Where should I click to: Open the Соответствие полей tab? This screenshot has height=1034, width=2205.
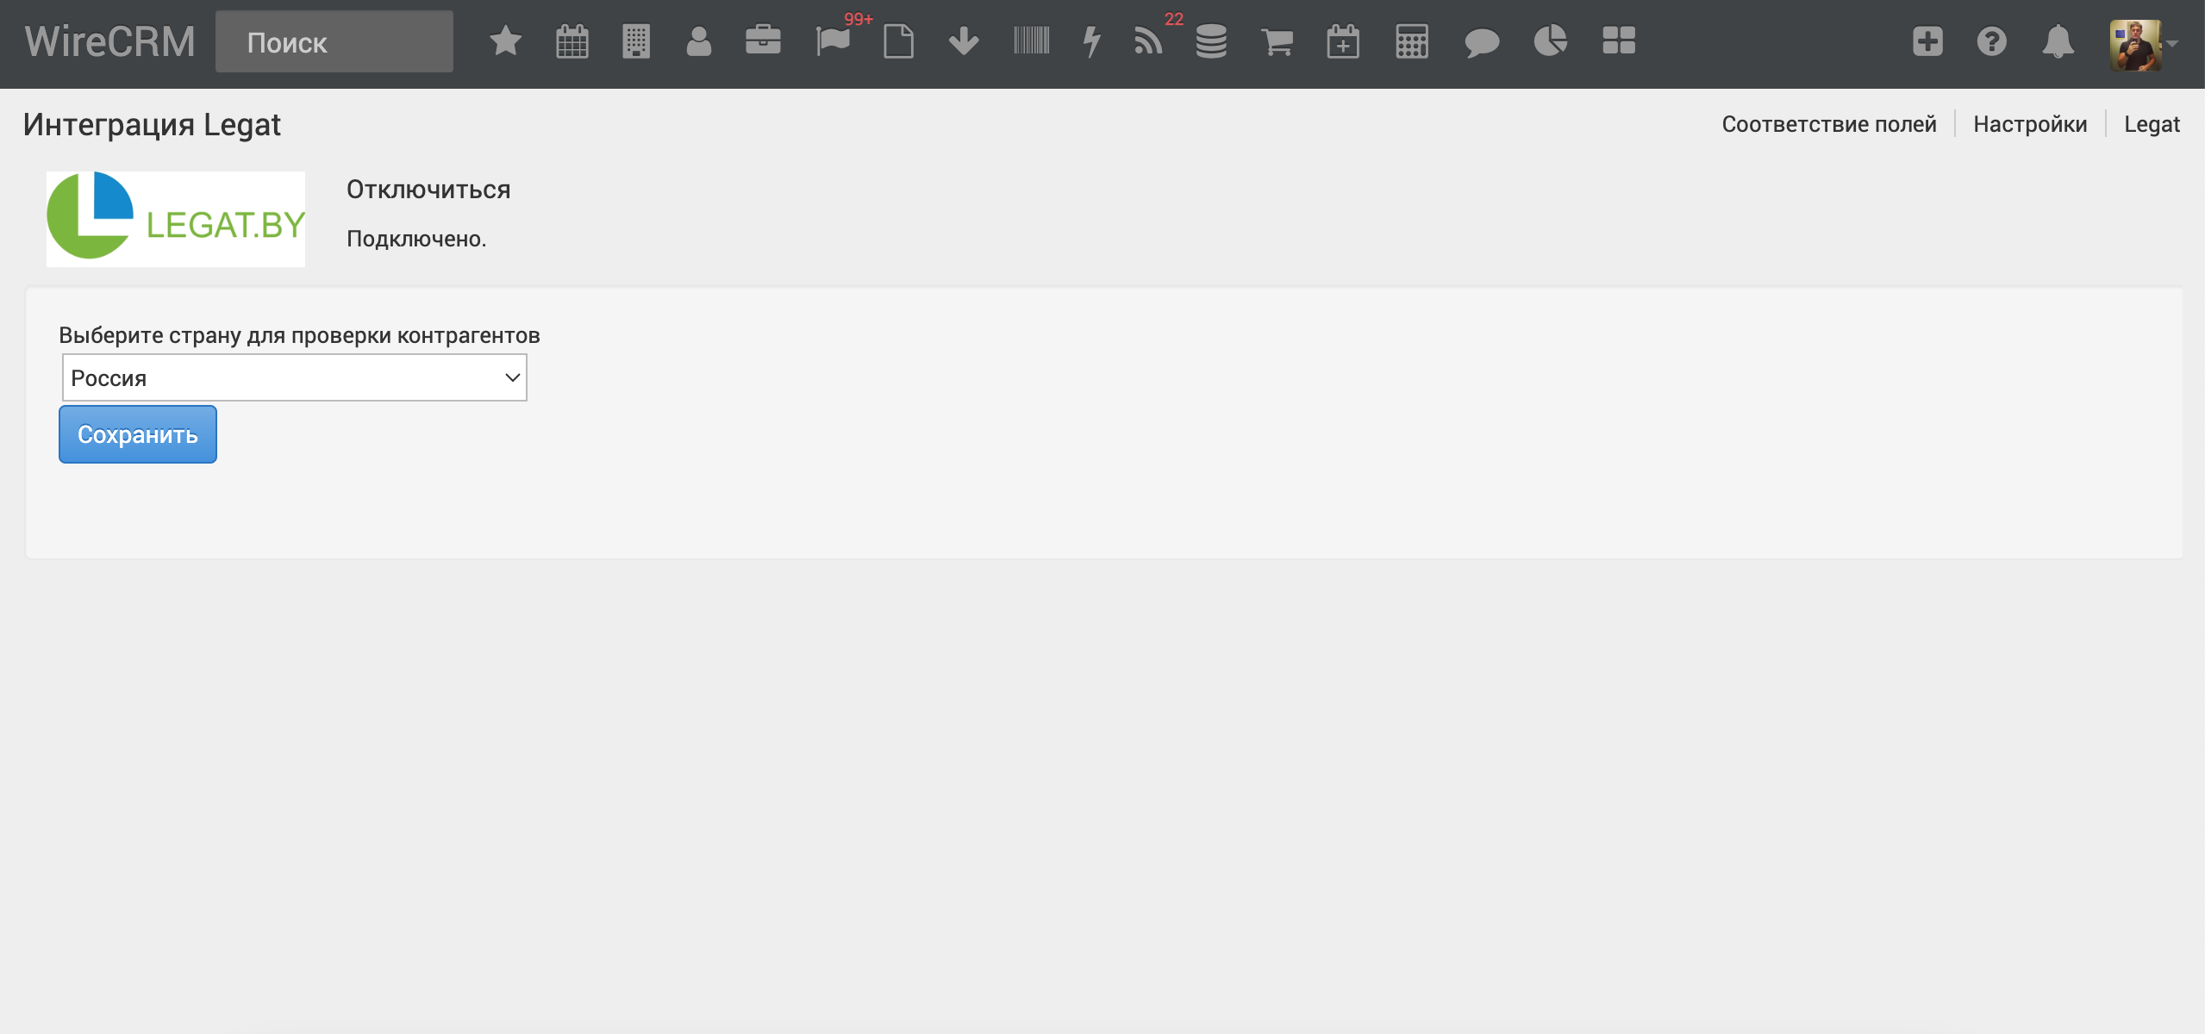click(x=1828, y=124)
